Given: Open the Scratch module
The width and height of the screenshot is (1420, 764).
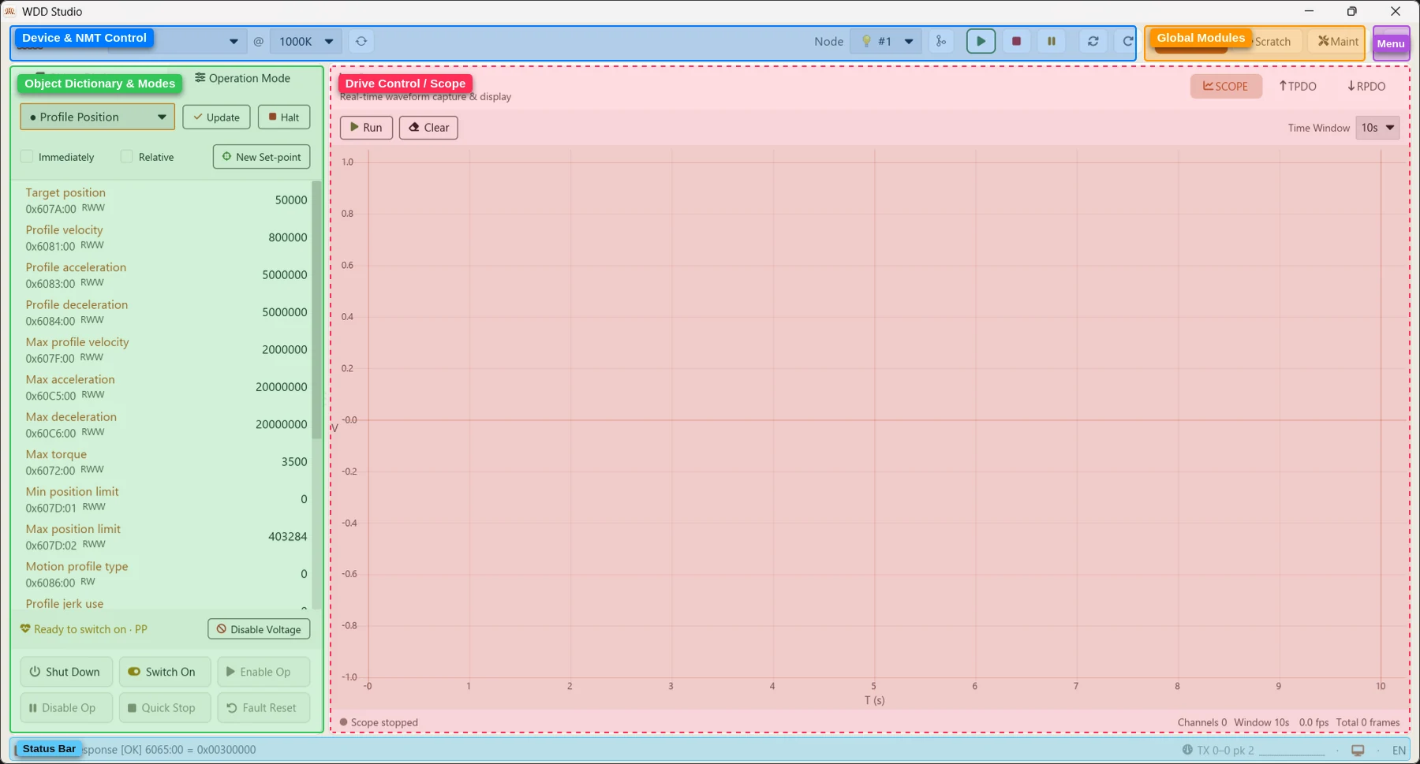Looking at the screenshot, I should (1272, 42).
